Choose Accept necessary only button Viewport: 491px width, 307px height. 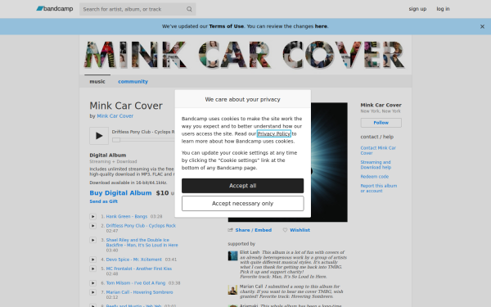[243, 203]
